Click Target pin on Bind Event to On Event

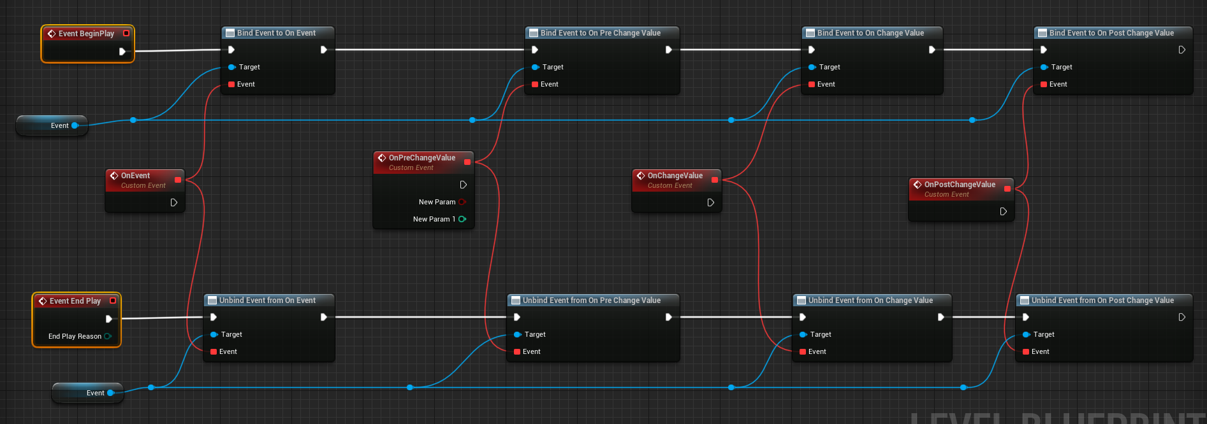pos(231,67)
